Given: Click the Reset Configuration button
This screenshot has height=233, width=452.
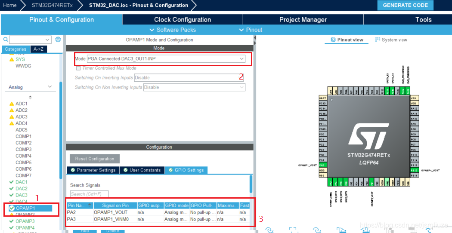Looking at the screenshot, I should point(95,159).
